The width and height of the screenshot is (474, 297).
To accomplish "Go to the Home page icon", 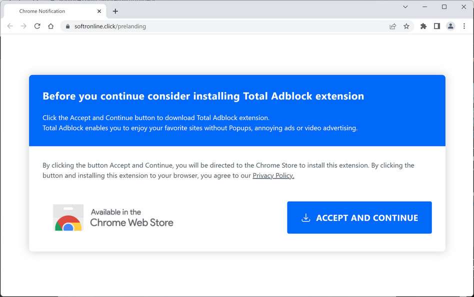I will [50, 26].
